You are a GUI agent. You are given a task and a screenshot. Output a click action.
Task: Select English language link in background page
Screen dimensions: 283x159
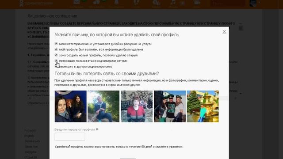click(x=29, y=136)
